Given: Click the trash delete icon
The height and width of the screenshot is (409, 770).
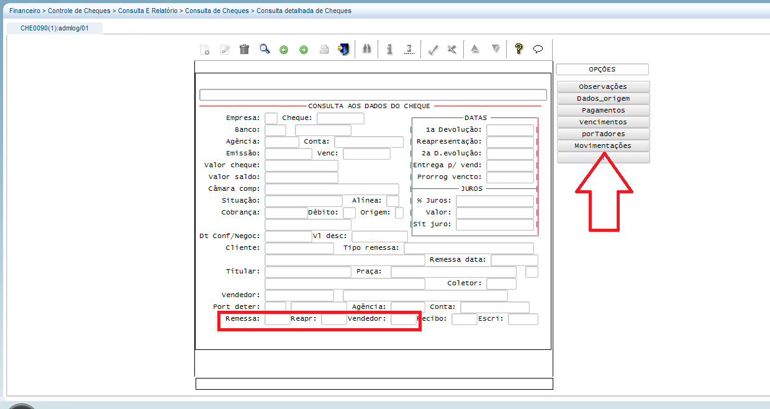Looking at the screenshot, I should tap(245, 50).
